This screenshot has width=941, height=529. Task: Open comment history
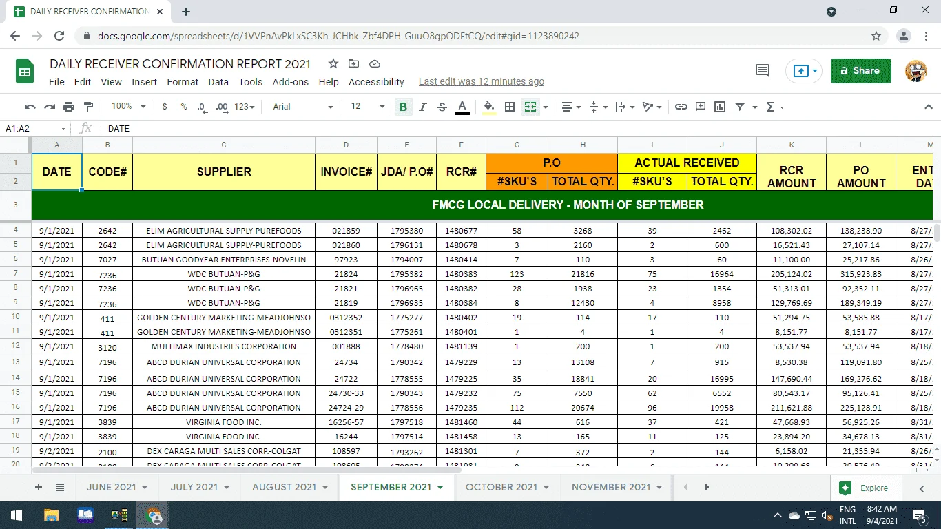[763, 70]
